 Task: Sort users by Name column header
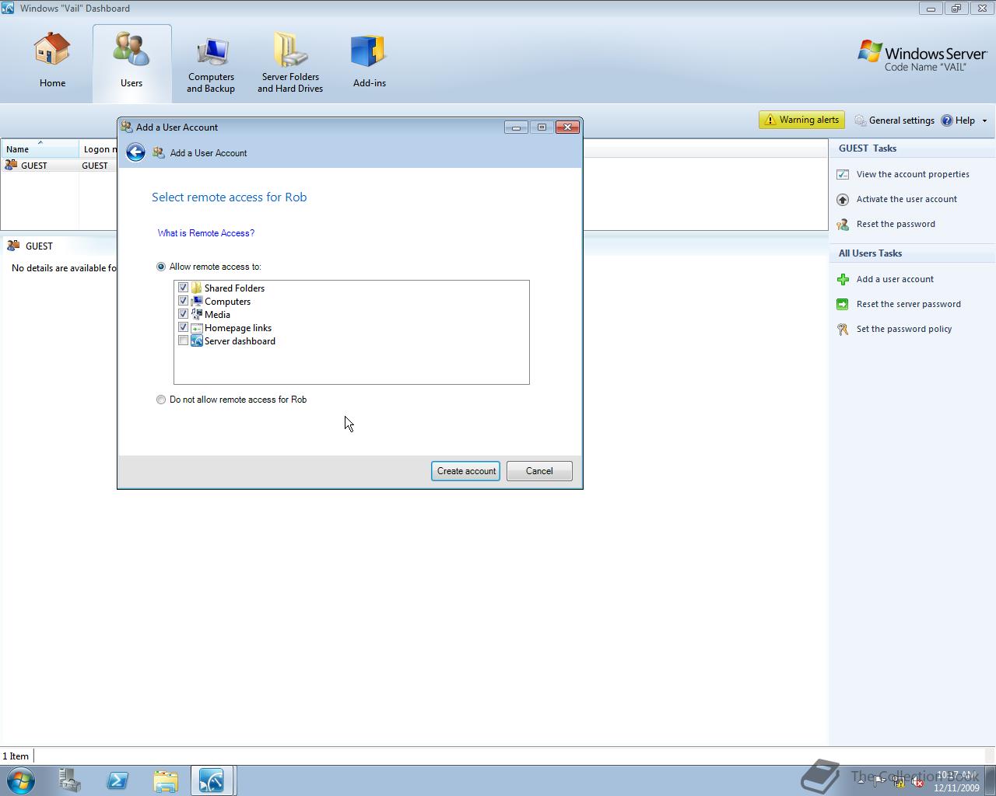pyautogui.click(x=40, y=148)
